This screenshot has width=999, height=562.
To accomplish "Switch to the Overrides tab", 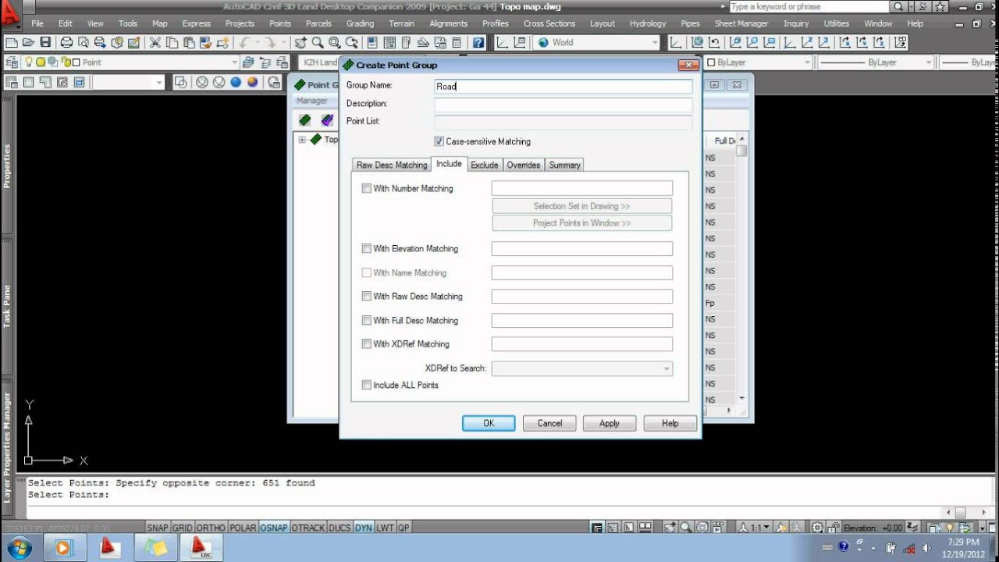I will click(x=524, y=165).
